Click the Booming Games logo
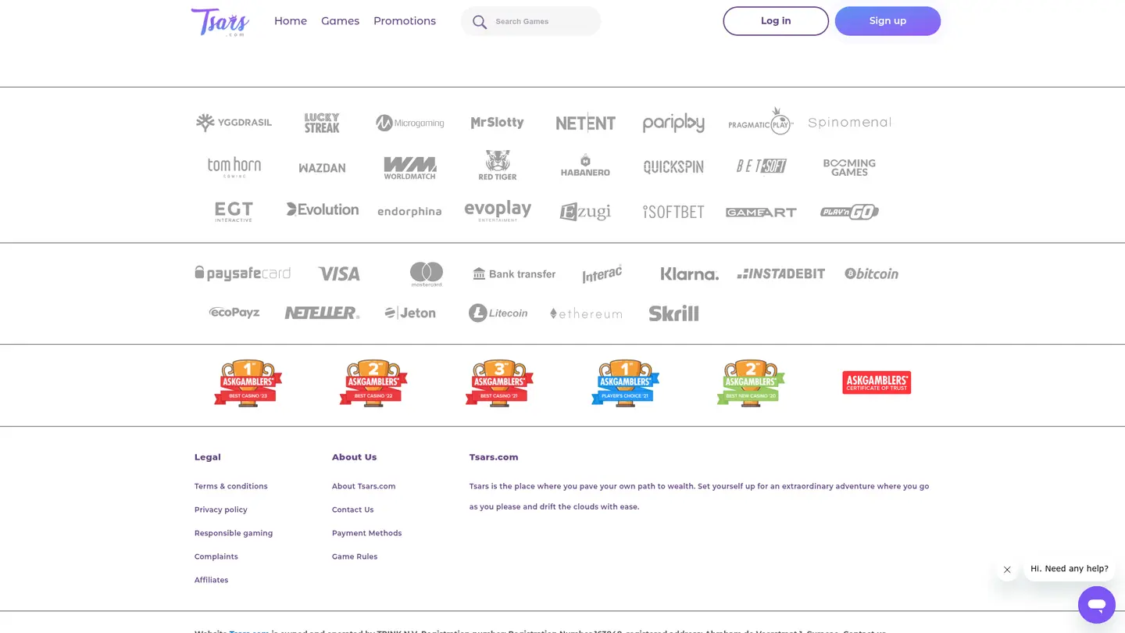The height and width of the screenshot is (633, 1125). pos(849,167)
